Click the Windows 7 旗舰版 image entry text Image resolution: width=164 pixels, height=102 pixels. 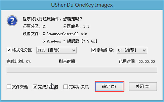[70, 41]
